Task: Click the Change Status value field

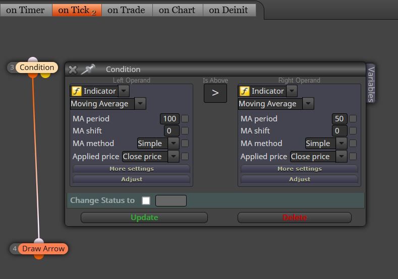Action: [x=171, y=201]
